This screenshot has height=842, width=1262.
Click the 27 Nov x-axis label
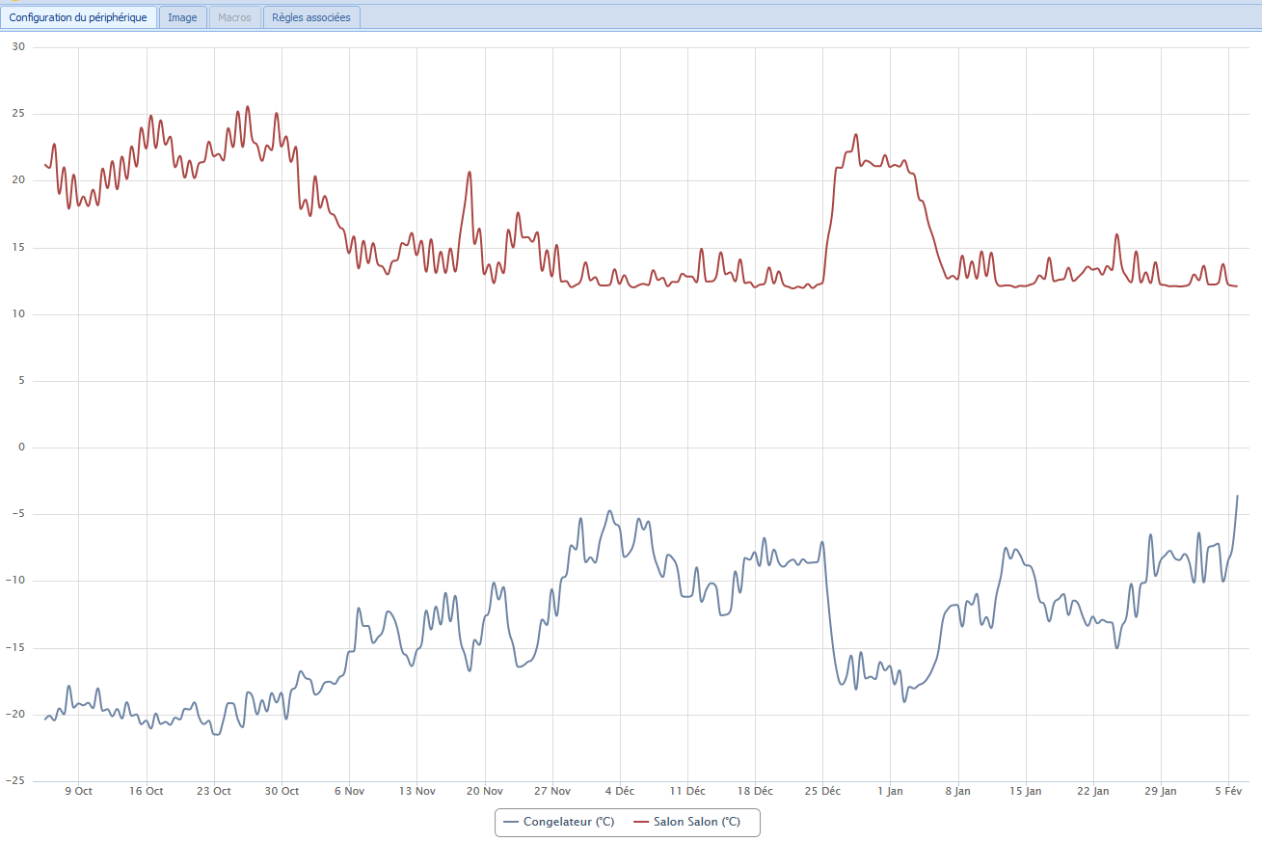pos(552,791)
